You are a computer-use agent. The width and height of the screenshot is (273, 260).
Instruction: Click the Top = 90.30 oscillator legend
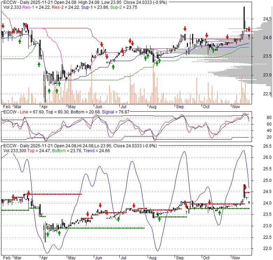point(57,112)
